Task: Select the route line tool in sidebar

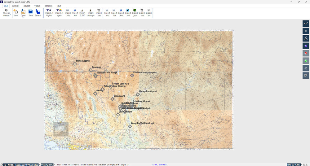Action: [306, 23]
